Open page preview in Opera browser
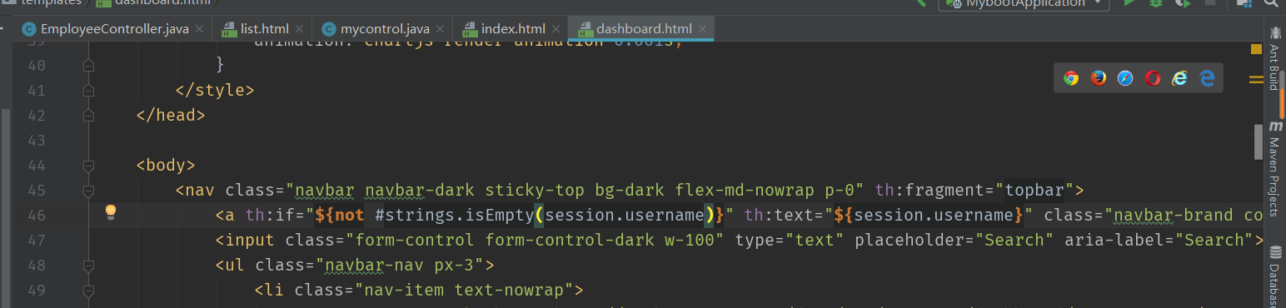The width and height of the screenshot is (1286, 308). pyautogui.click(x=1153, y=78)
